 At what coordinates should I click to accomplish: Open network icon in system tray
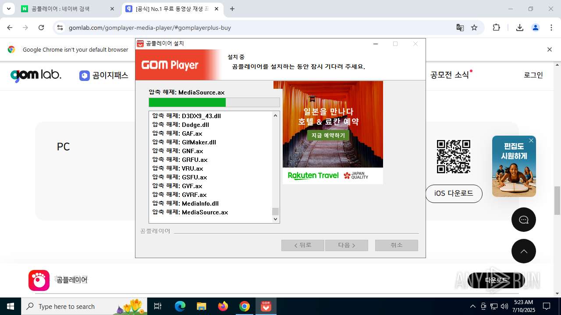(x=494, y=306)
